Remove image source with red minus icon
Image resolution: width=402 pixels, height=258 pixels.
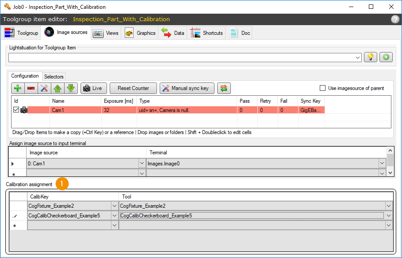[x=31, y=88]
